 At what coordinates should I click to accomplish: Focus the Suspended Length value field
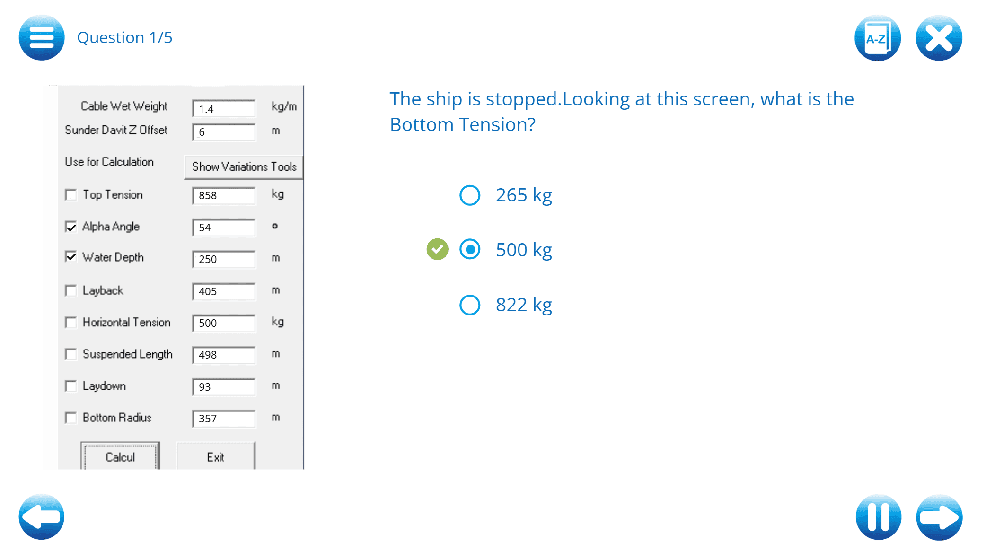[224, 355]
